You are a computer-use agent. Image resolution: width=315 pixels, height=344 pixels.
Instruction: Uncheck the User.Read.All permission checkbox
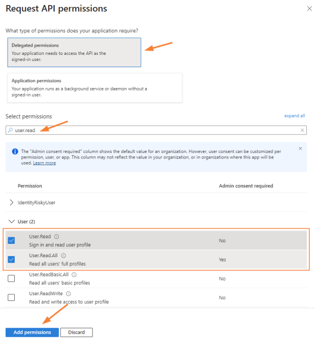click(x=11, y=260)
